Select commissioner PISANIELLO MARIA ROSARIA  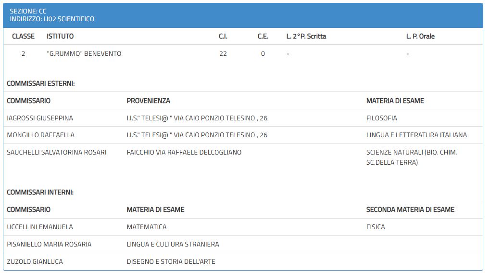(49, 244)
